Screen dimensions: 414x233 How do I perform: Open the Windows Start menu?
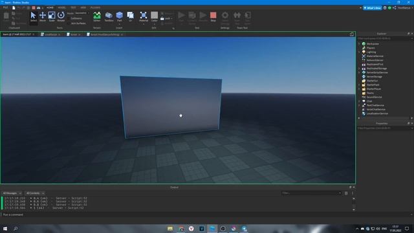tap(5, 228)
